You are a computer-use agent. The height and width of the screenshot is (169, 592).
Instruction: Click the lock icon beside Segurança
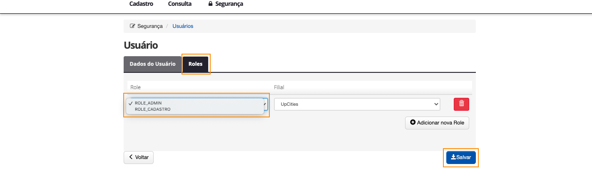pos(210,4)
